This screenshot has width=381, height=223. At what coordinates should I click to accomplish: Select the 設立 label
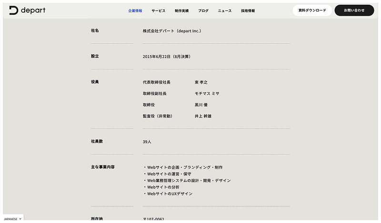pyautogui.click(x=95, y=56)
